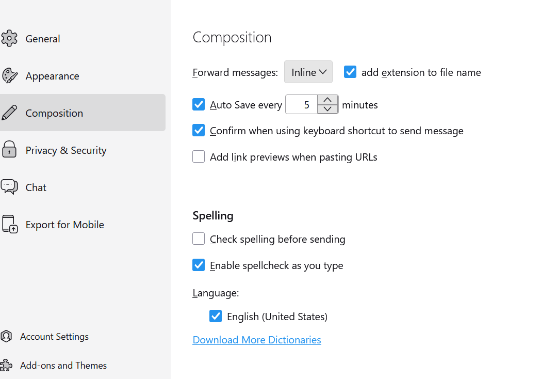Click the Auto Save minutes input field
The height and width of the screenshot is (379, 541).
pos(302,105)
